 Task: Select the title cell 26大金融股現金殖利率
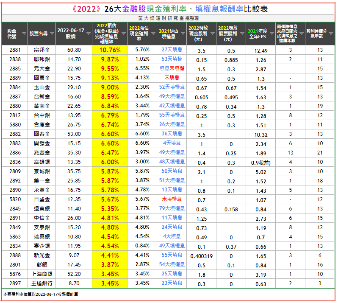168,9
